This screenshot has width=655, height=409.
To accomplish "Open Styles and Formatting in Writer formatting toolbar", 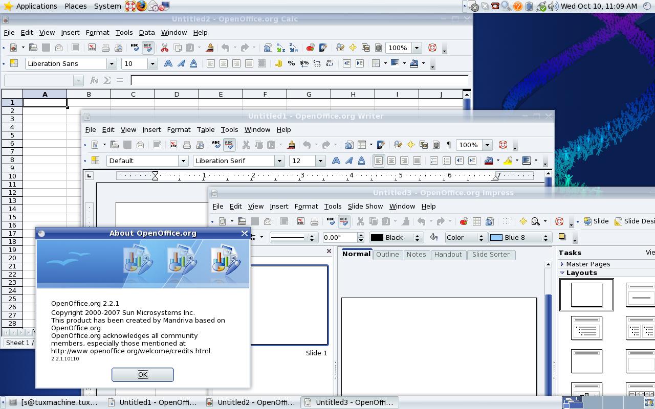I will (95, 161).
